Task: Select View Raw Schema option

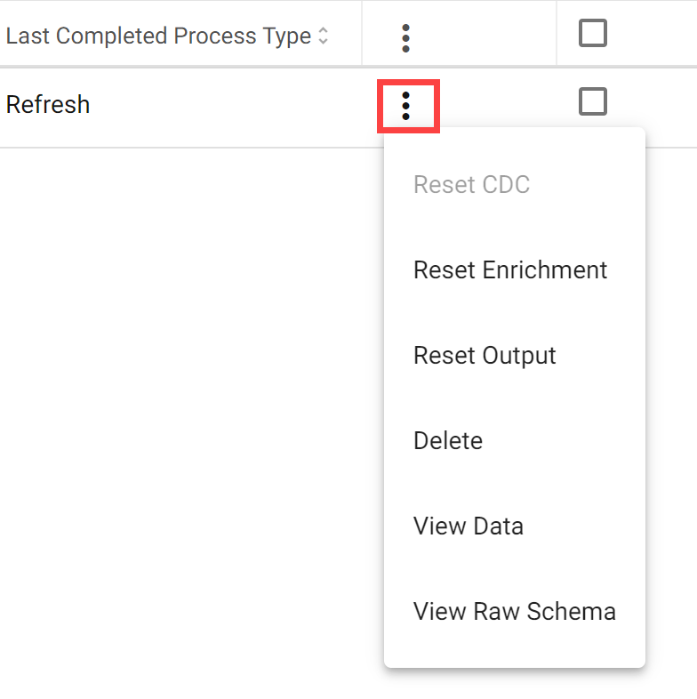Action: (515, 611)
